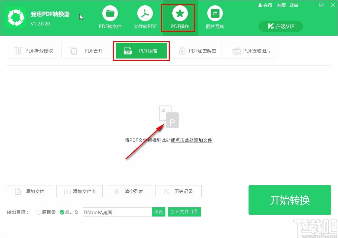This screenshot has width=338, height=238.
Task: Click 打开文件目录 button
Action: pyautogui.click(x=185, y=212)
